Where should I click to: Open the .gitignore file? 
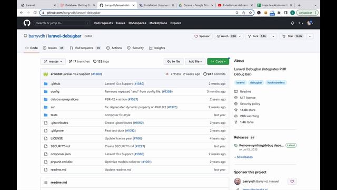coord(57,130)
